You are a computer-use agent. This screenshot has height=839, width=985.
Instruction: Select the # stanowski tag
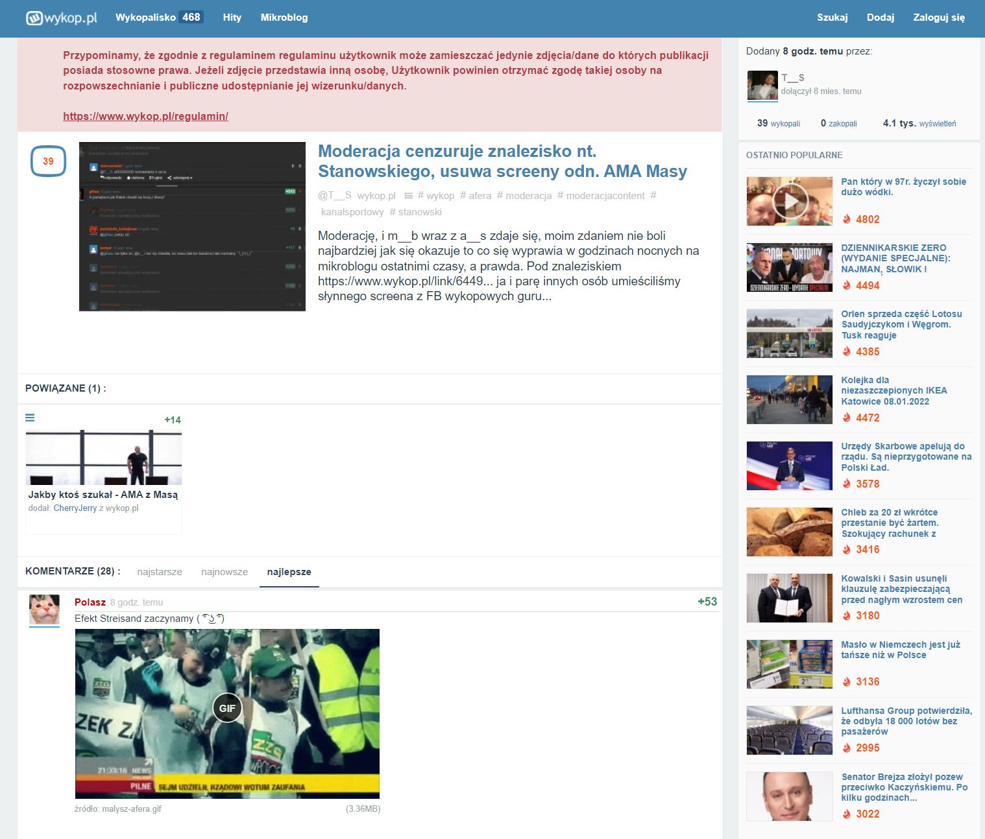click(x=415, y=211)
